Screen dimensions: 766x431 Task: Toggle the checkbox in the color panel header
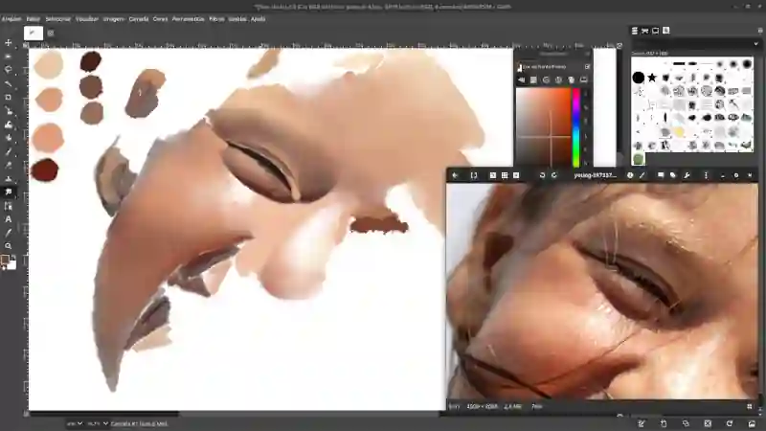click(588, 66)
